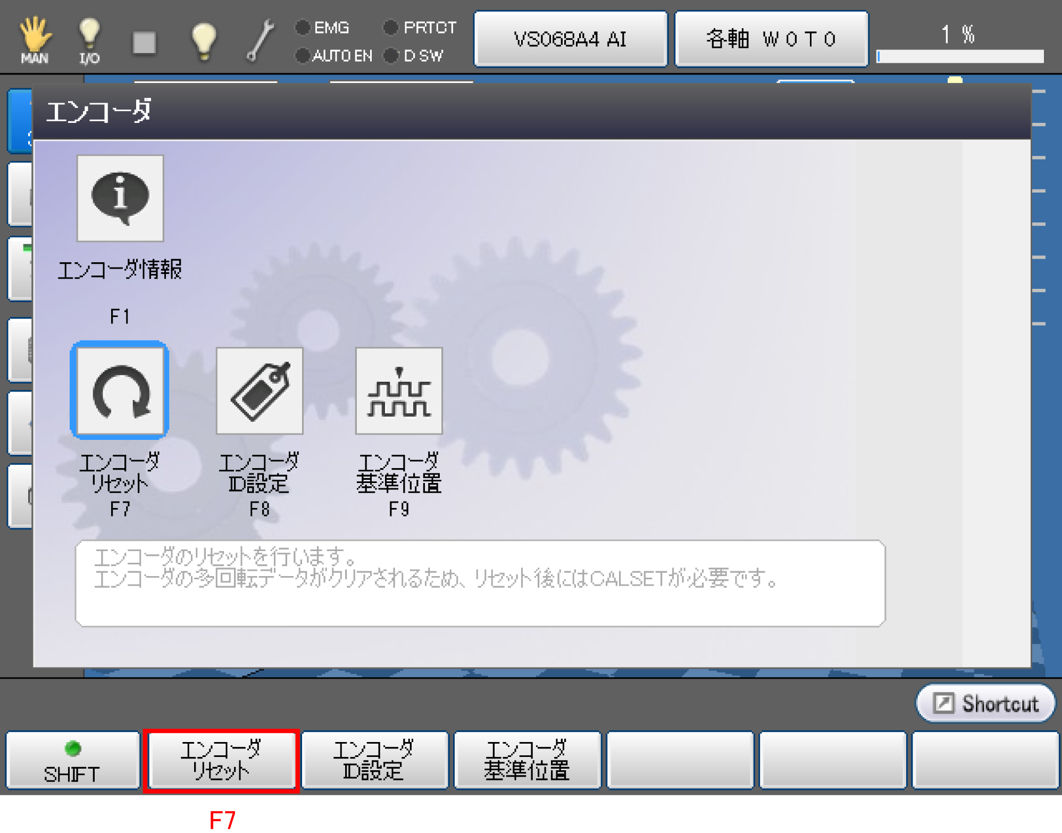Select the Encoder Reset circular arrow icon
The height and width of the screenshot is (833, 1062).
120,391
